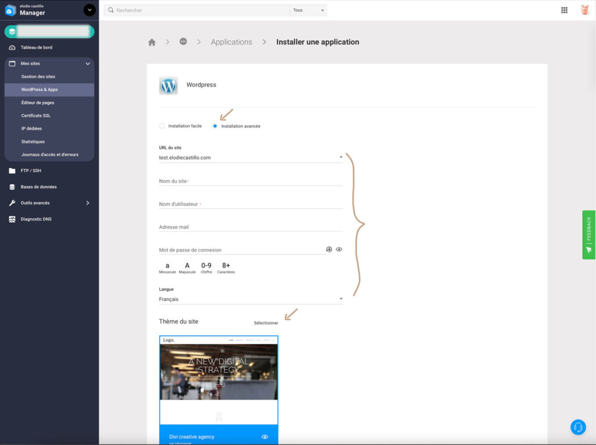Select Installation facile radio button
The width and height of the screenshot is (596, 445).
(x=162, y=126)
